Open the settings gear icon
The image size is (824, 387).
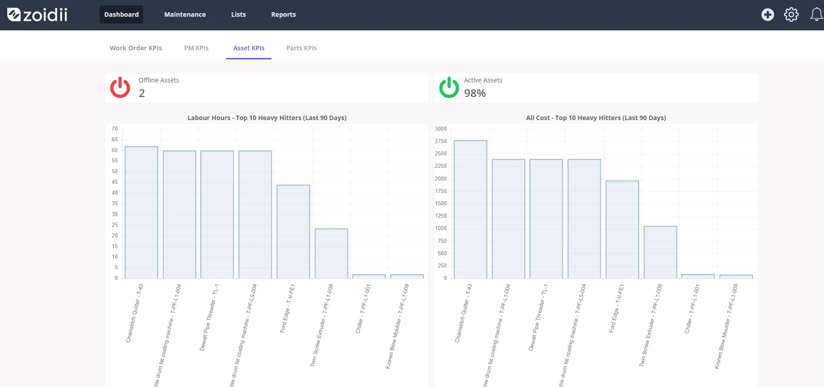(791, 15)
